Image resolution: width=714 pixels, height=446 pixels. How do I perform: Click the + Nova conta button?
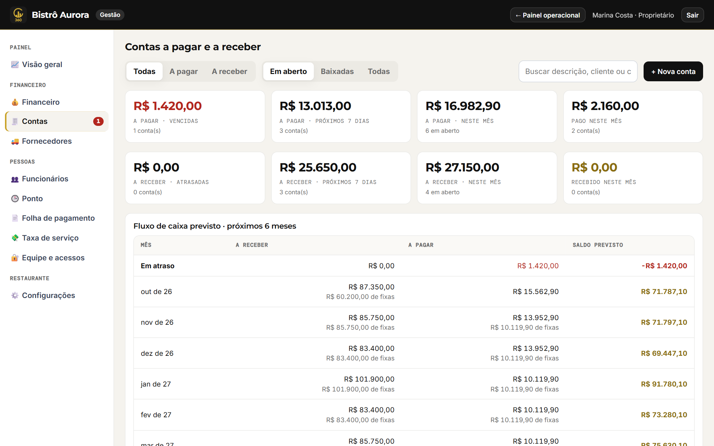[x=673, y=71]
